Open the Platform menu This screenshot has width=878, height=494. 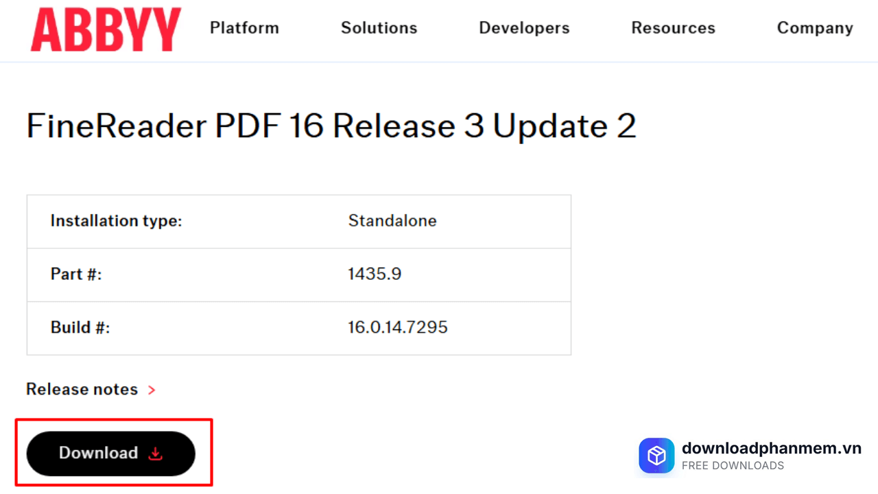tap(244, 28)
